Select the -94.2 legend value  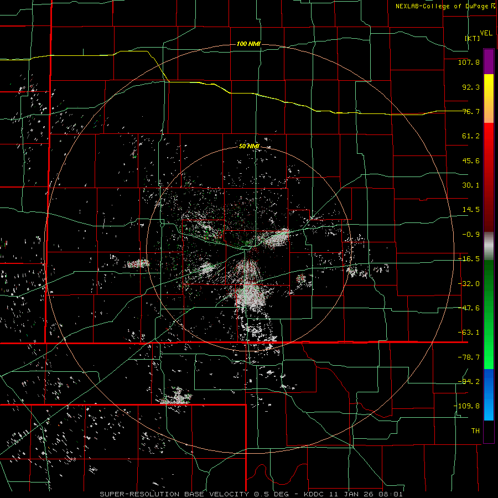(x=469, y=381)
